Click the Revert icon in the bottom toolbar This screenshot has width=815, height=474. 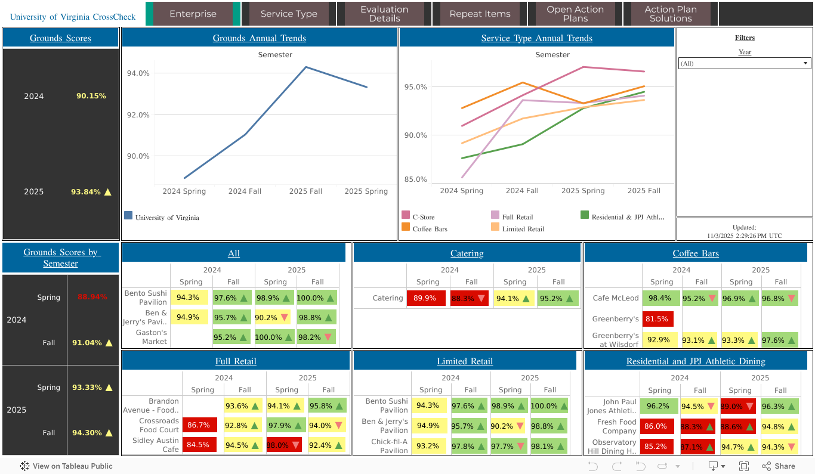pos(641,466)
